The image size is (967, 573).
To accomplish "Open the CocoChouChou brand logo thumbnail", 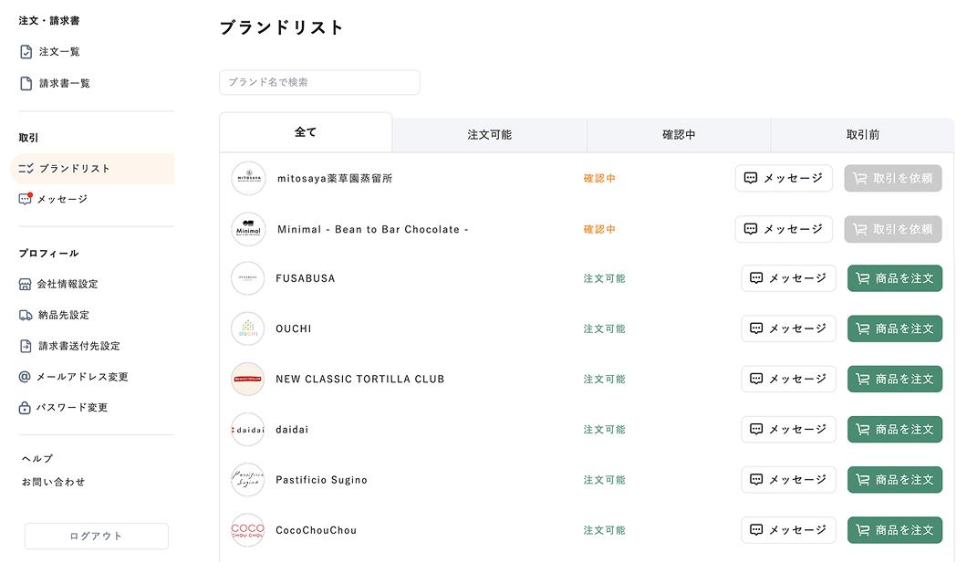I will click(248, 530).
